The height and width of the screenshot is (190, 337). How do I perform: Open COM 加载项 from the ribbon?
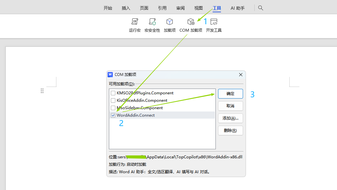point(191,25)
